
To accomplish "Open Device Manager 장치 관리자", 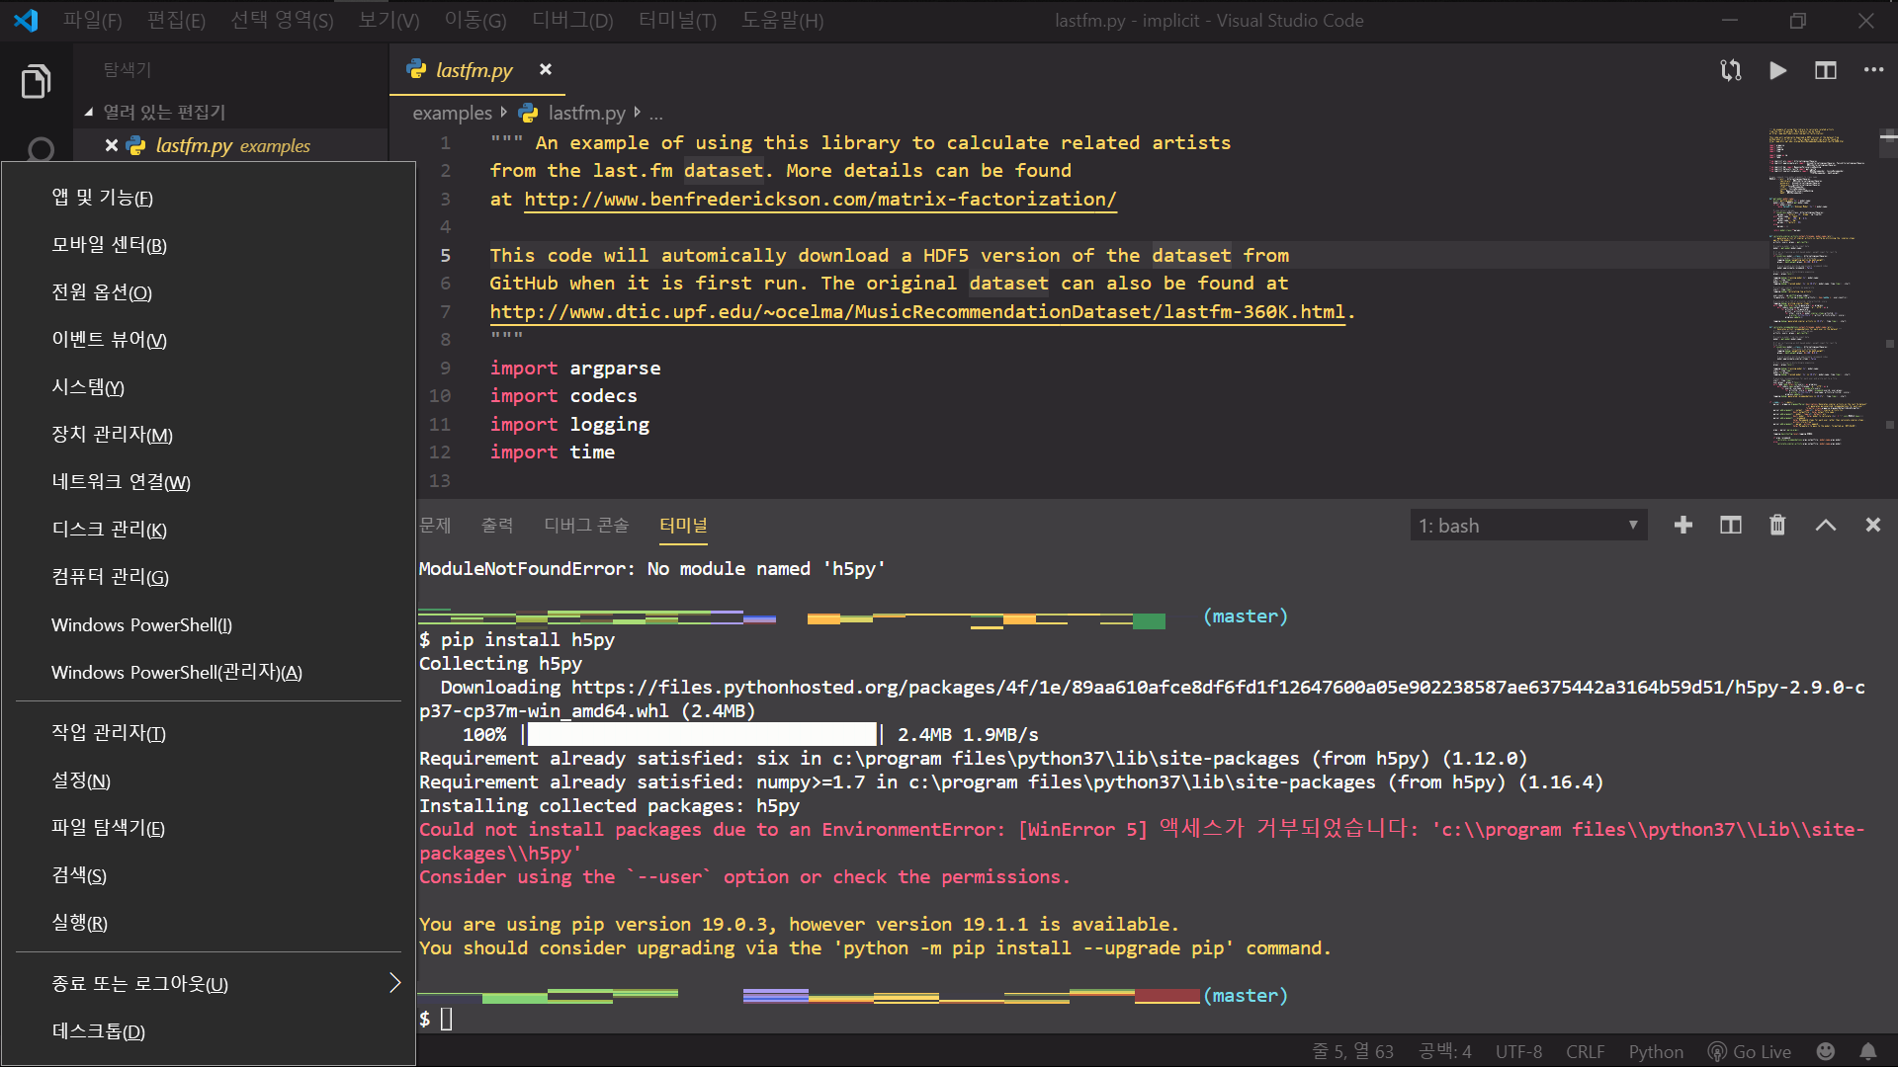I will [209, 435].
